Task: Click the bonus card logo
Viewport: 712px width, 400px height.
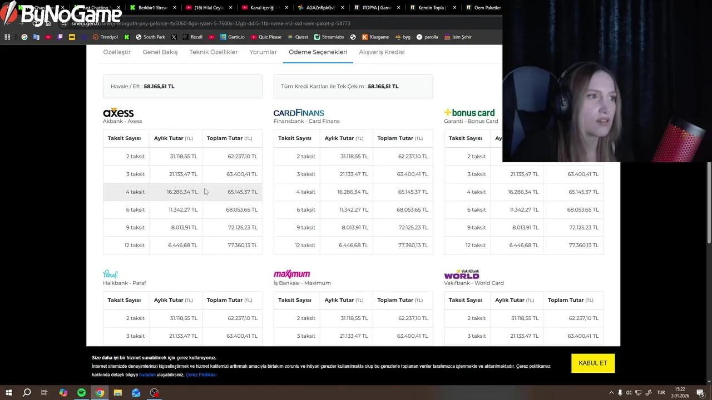Action: click(x=469, y=113)
